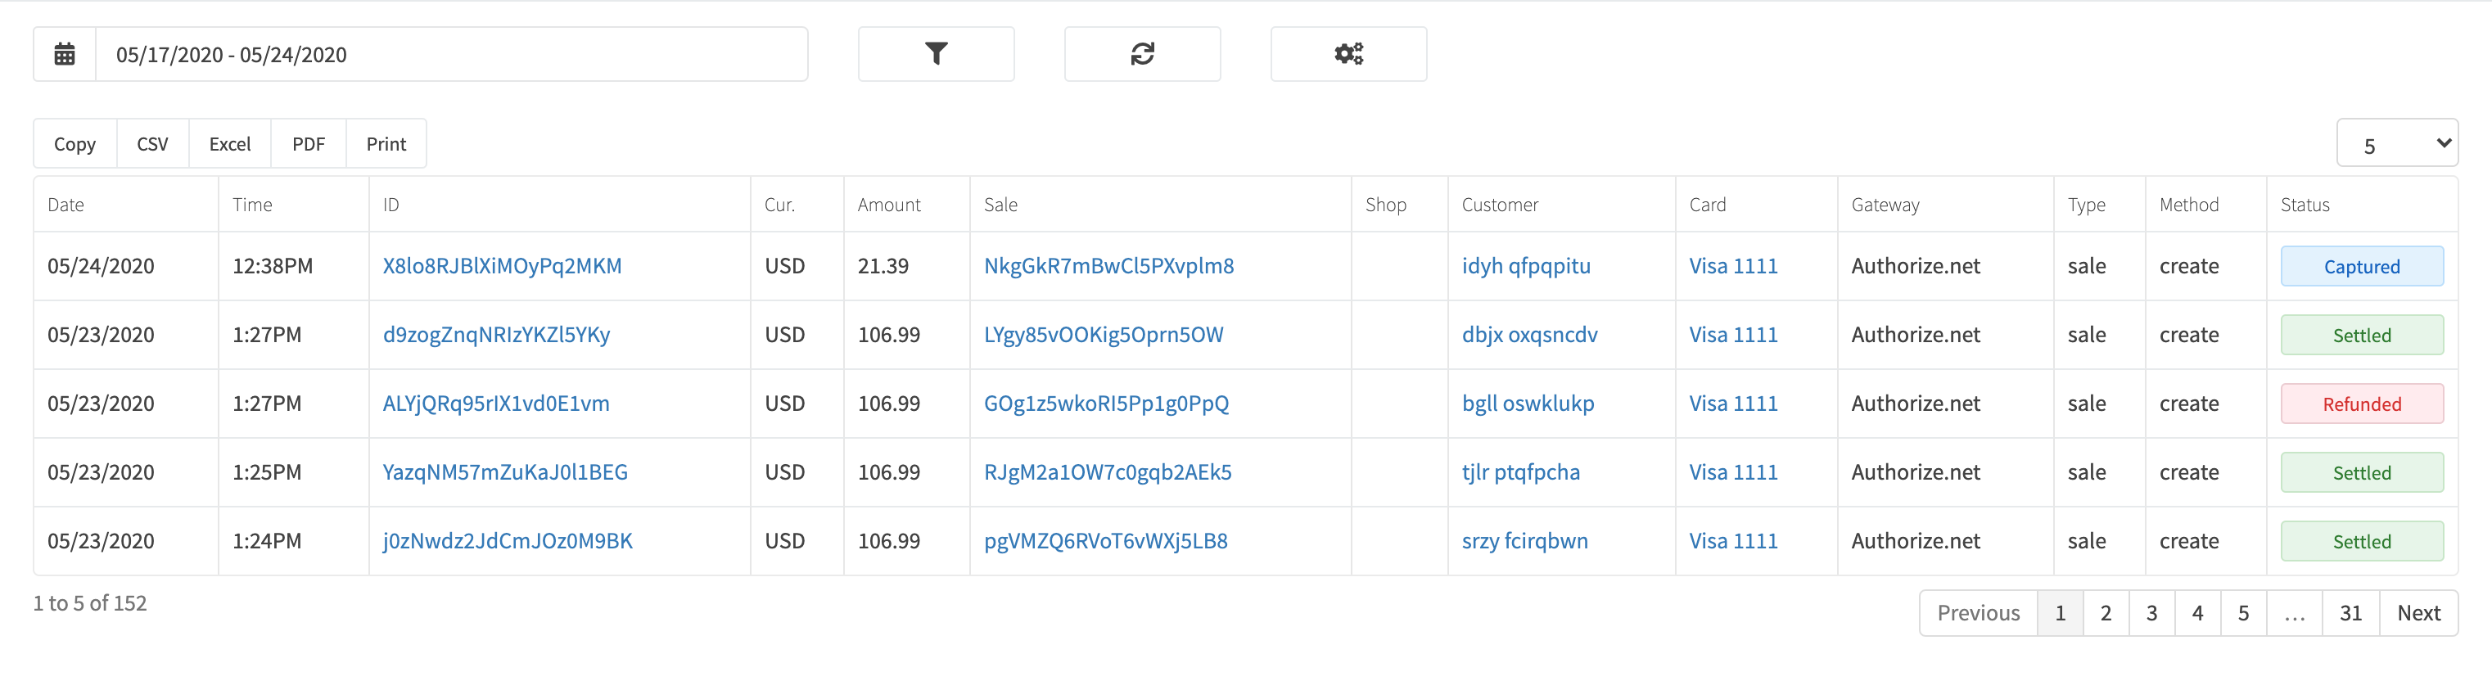
Task: Sort by the Status column header
Action: pos(2361,204)
